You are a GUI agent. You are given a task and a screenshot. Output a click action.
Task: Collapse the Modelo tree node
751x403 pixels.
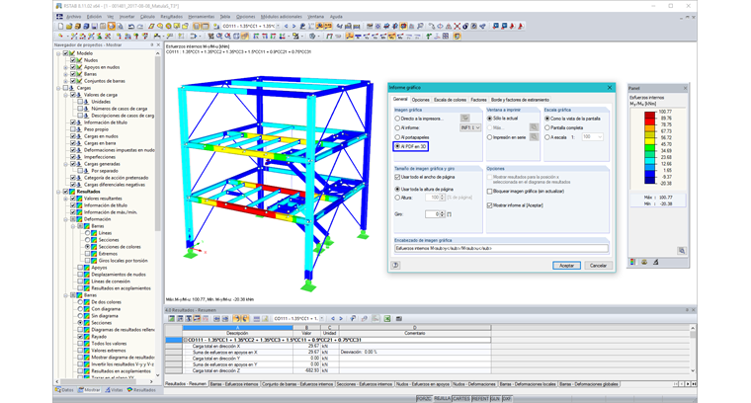pos(58,53)
